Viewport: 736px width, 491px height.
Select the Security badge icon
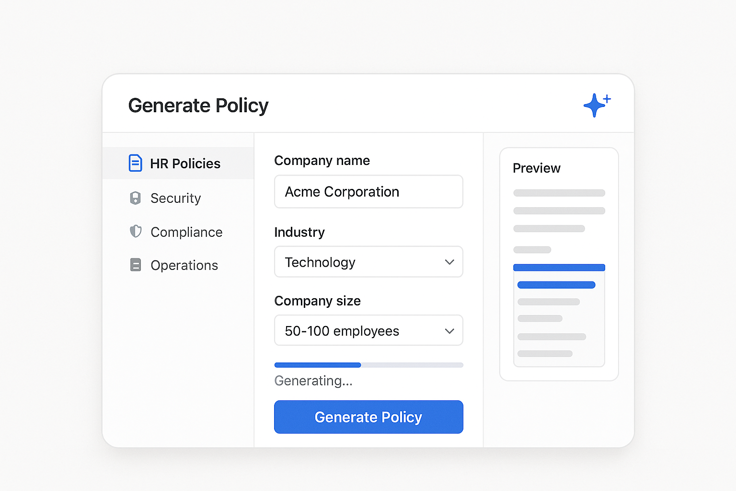(x=136, y=198)
